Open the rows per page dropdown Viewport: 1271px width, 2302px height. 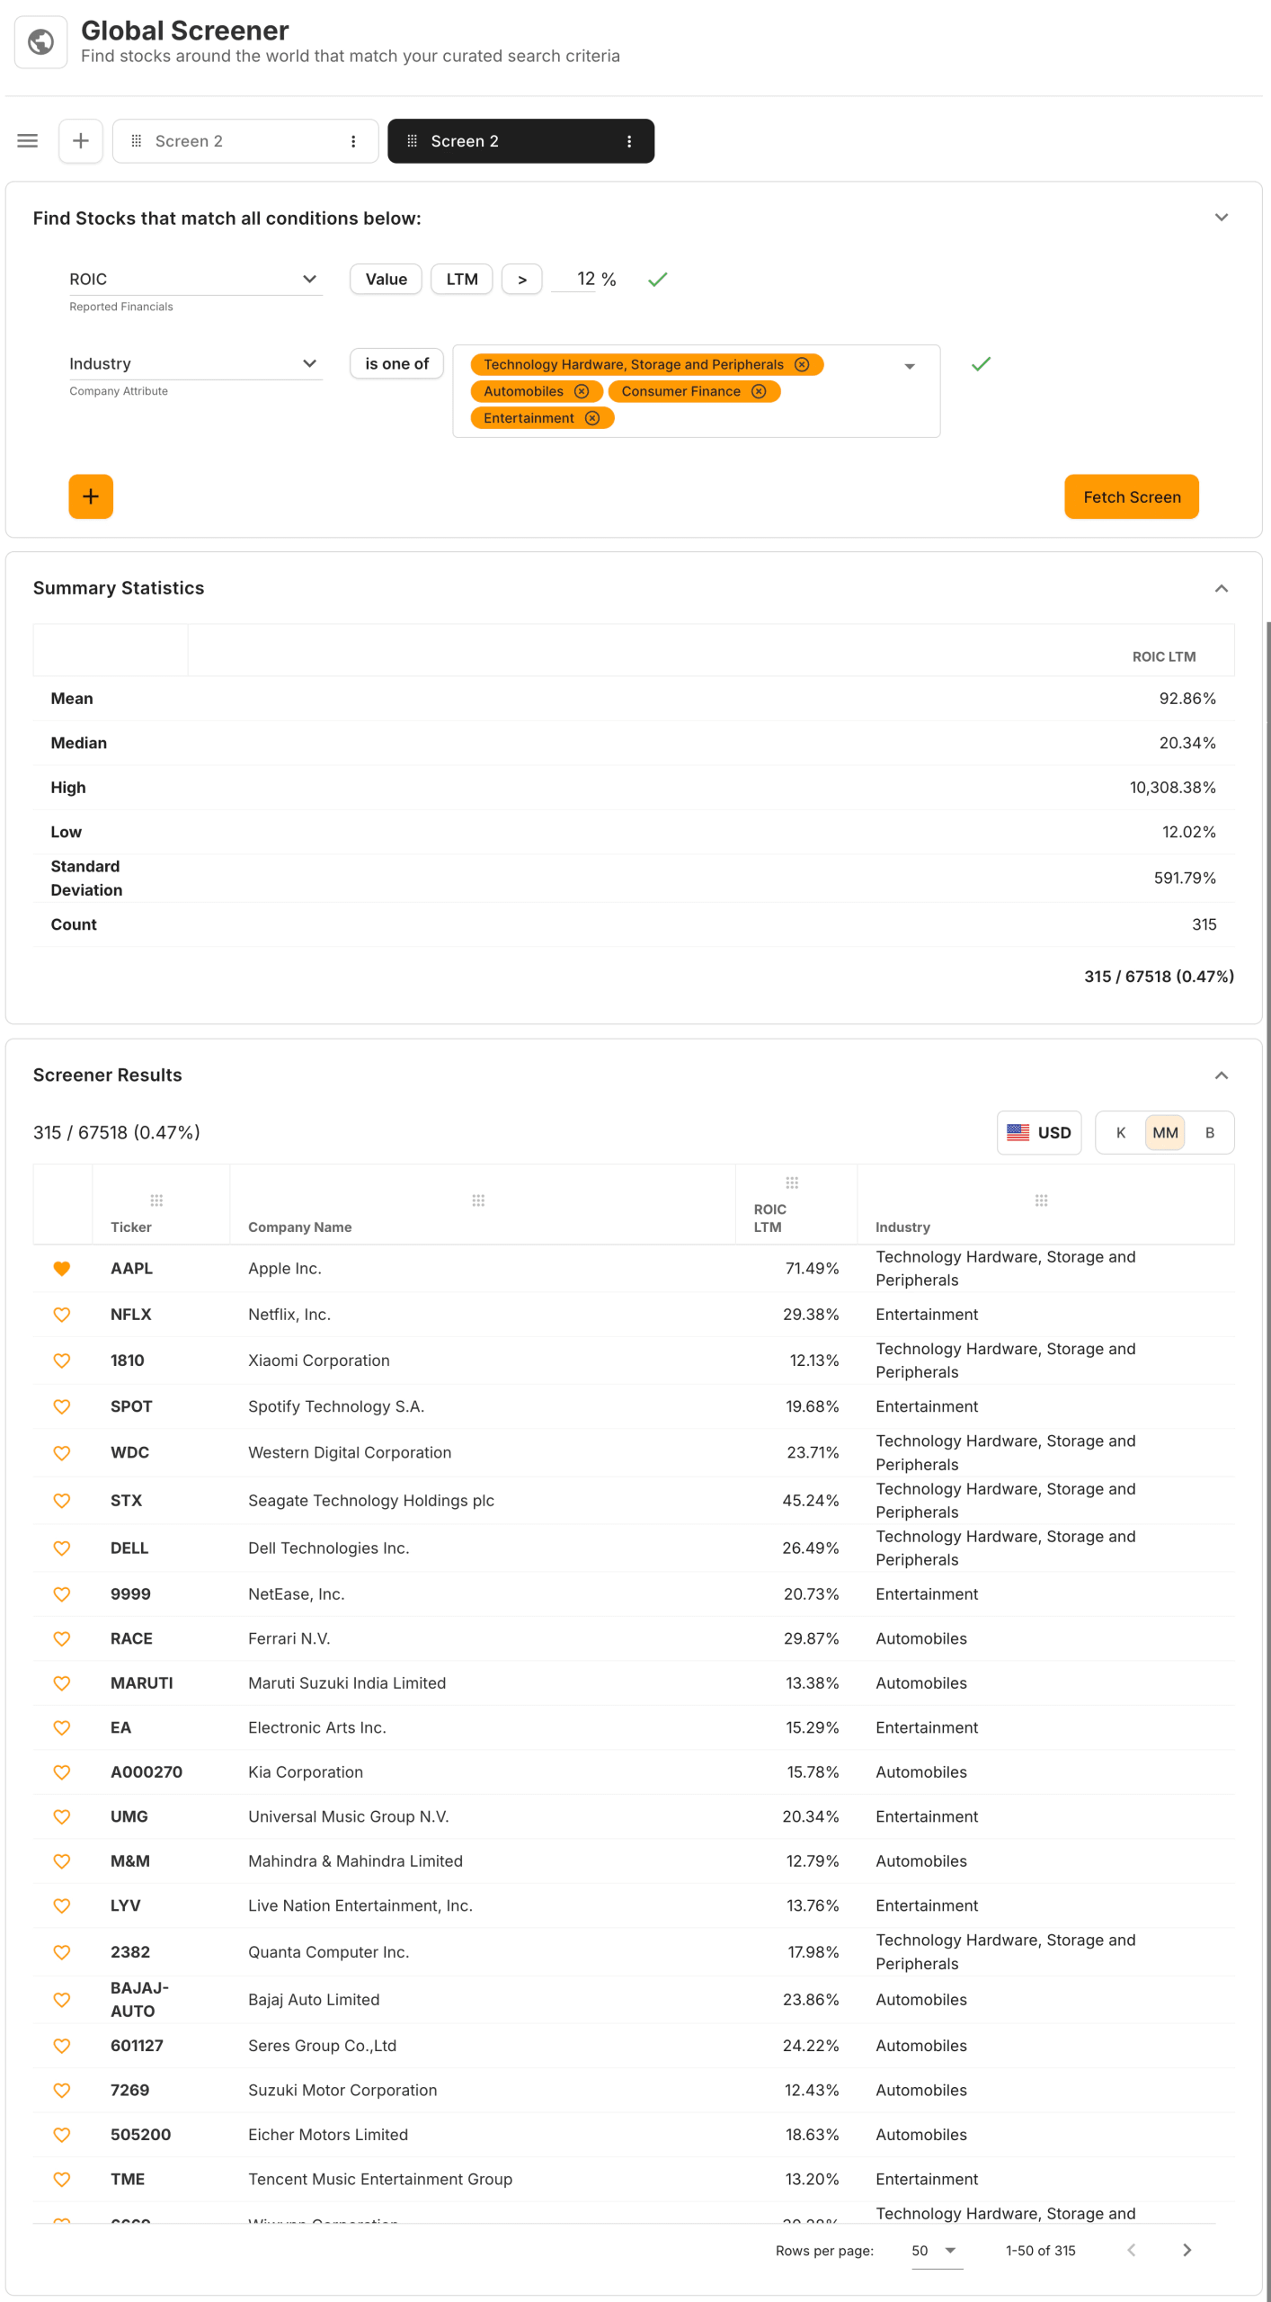tap(937, 2251)
